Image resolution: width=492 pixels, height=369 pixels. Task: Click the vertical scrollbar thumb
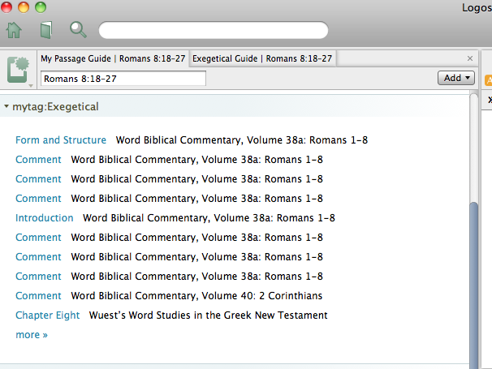[x=474, y=285]
